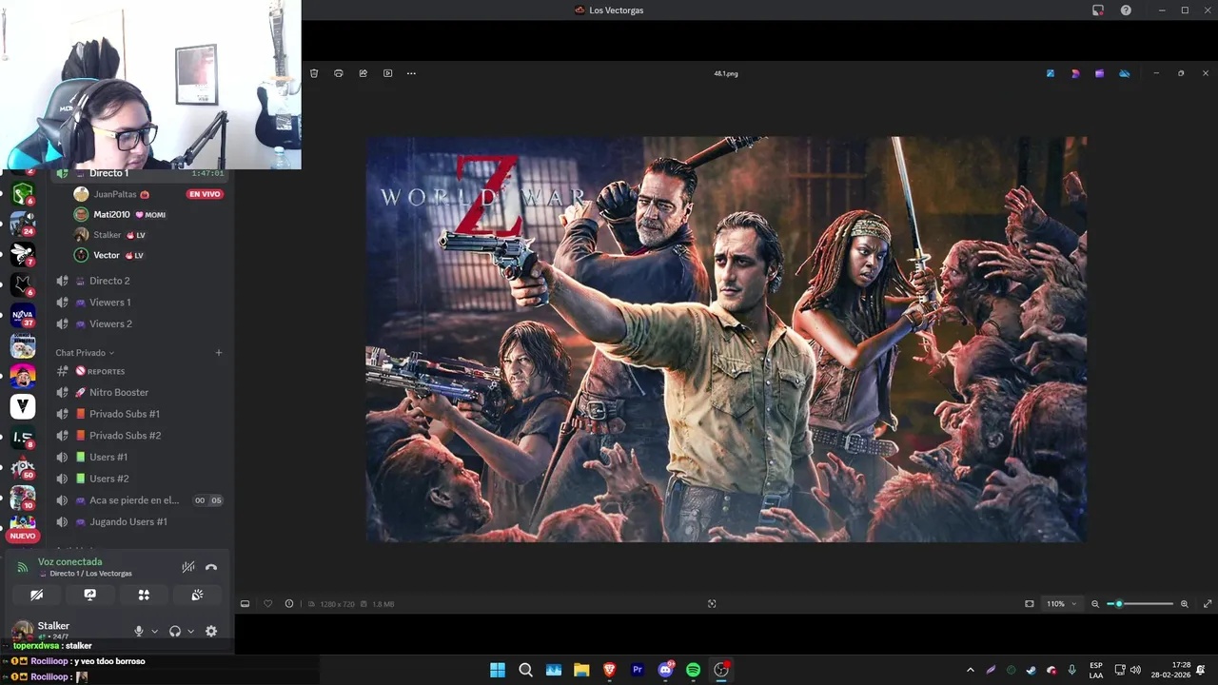Click the Photos zoom slider
Viewport: 1218px width, 685px height.
pyautogui.click(x=1140, y=604)
